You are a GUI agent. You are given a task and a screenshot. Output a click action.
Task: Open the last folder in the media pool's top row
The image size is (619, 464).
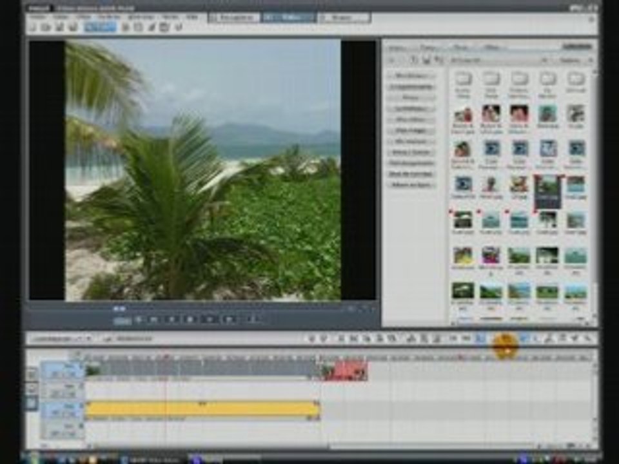575,83
